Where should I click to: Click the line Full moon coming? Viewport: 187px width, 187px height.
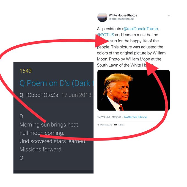(x=42, y=133)
